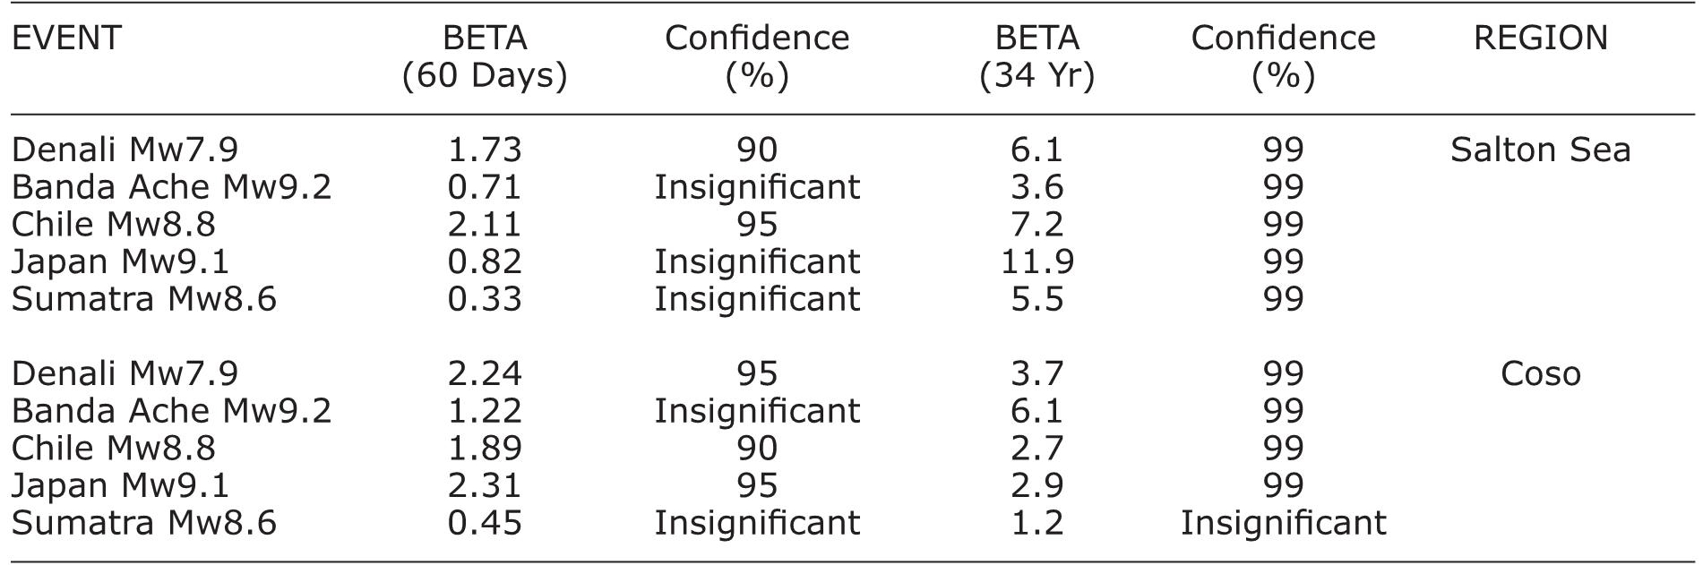This screenshot has height=565, width=1703.
Task: Click the BETA (34 Yr) column header
Action: point(1036,57)
